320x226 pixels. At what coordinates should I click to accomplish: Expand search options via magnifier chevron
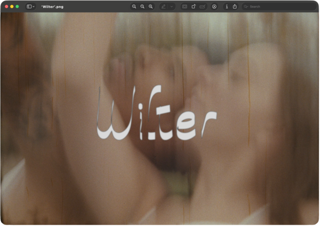pos(246,7)
